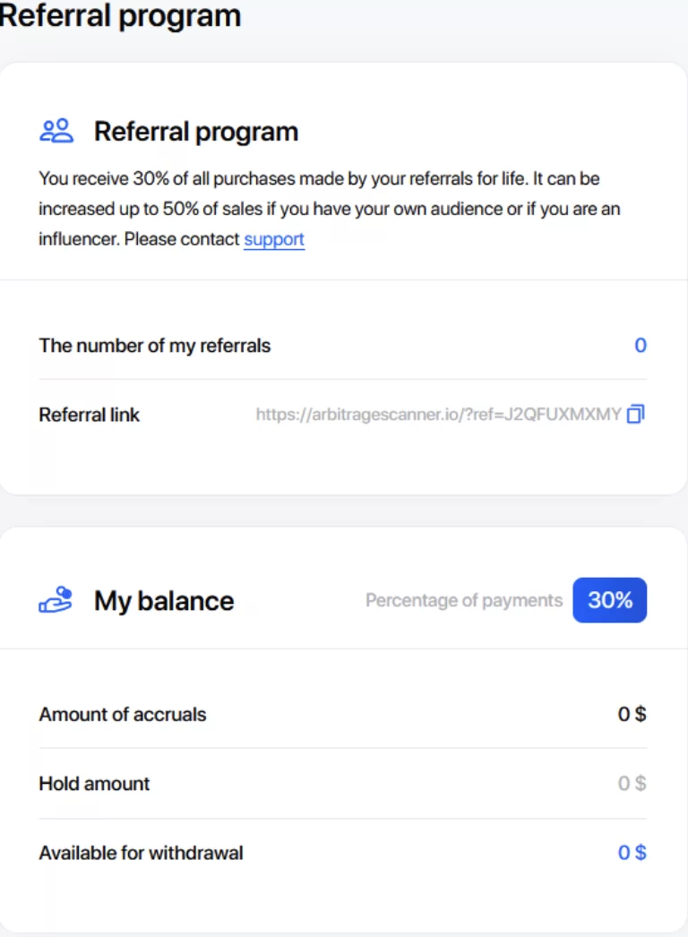Viewport: 688px width, 937px height.
Task: Open the support link
Action: (x=274, y=239)
